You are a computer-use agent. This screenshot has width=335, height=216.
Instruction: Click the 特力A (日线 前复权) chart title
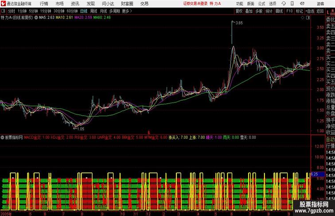pos(17,18)
